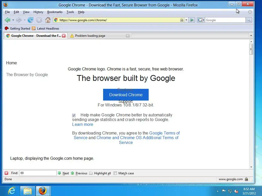Open the Learn more link
The image size is (262, 196).
[x=83, y=124]
